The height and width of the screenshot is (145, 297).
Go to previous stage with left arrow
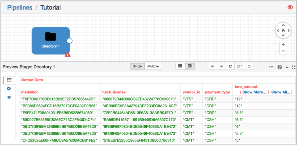click(213, 67)
